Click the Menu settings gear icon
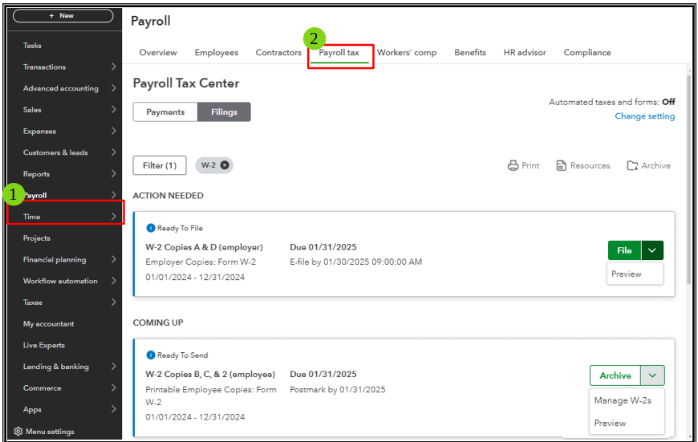The image size is (698, 442). pos(18,432)
